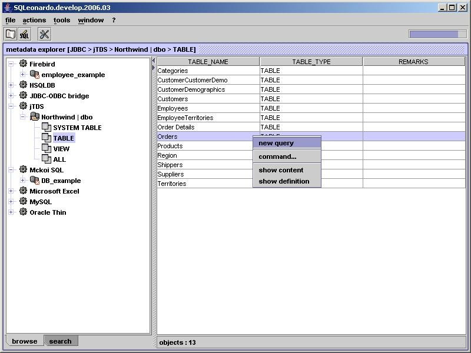Select the Order Details table row
This screenshot has height=353, width=471.
pyautogui.click(x=311, y=127)
